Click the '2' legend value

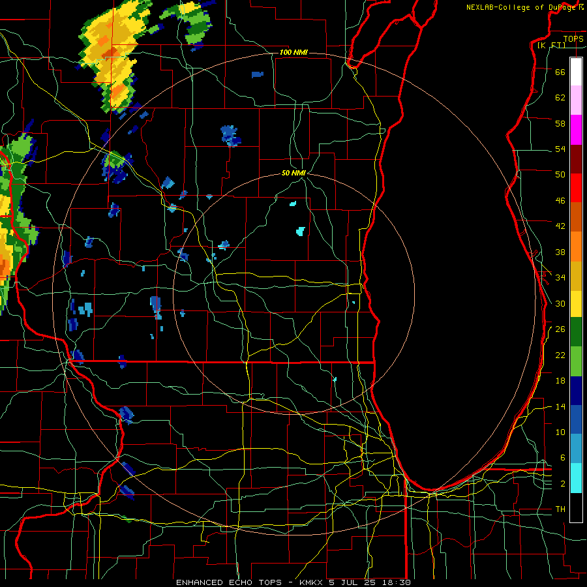point(563,484)
